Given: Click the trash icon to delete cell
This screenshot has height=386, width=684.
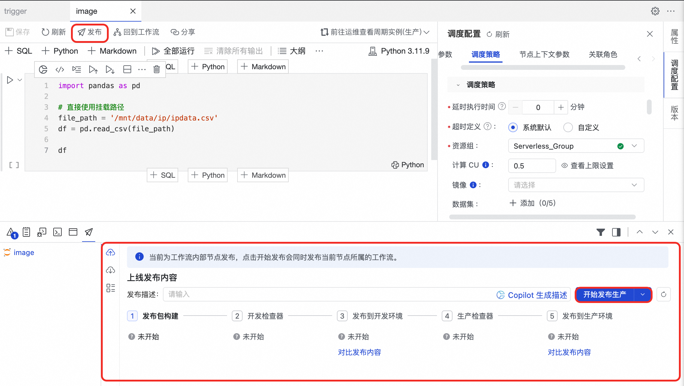Looking at the screenshot, I should click(156, 69).
